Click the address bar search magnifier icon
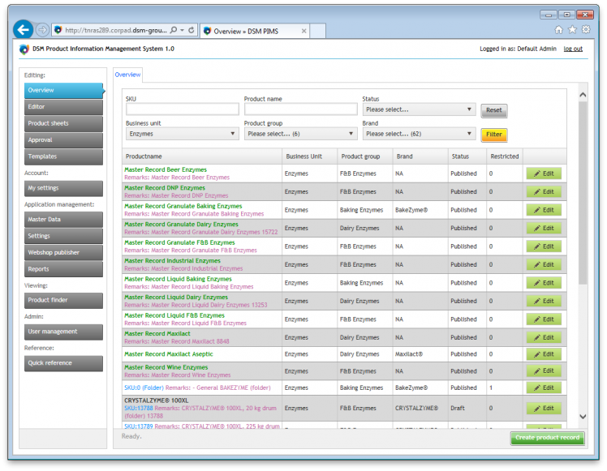607x471 pixels. [x=174, y=30]
